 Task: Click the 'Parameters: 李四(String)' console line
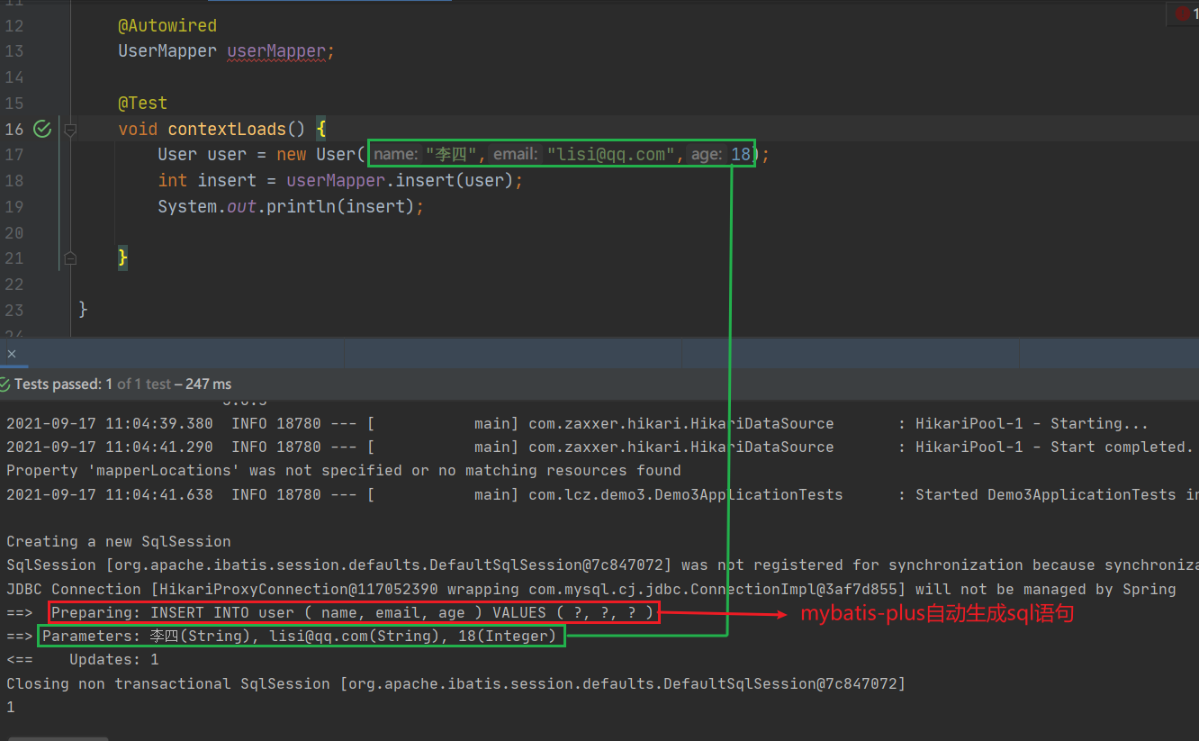point(300,637)
